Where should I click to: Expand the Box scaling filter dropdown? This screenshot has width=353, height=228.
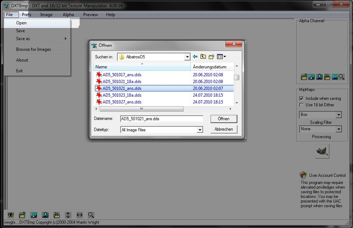tap(339, 115)
